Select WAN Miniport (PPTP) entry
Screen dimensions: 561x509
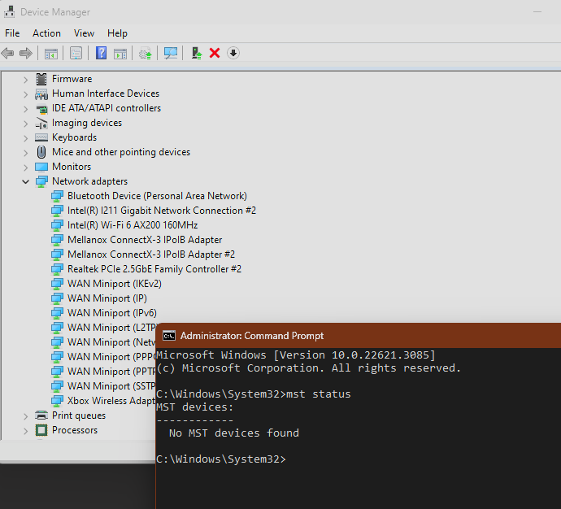[111, 372]
